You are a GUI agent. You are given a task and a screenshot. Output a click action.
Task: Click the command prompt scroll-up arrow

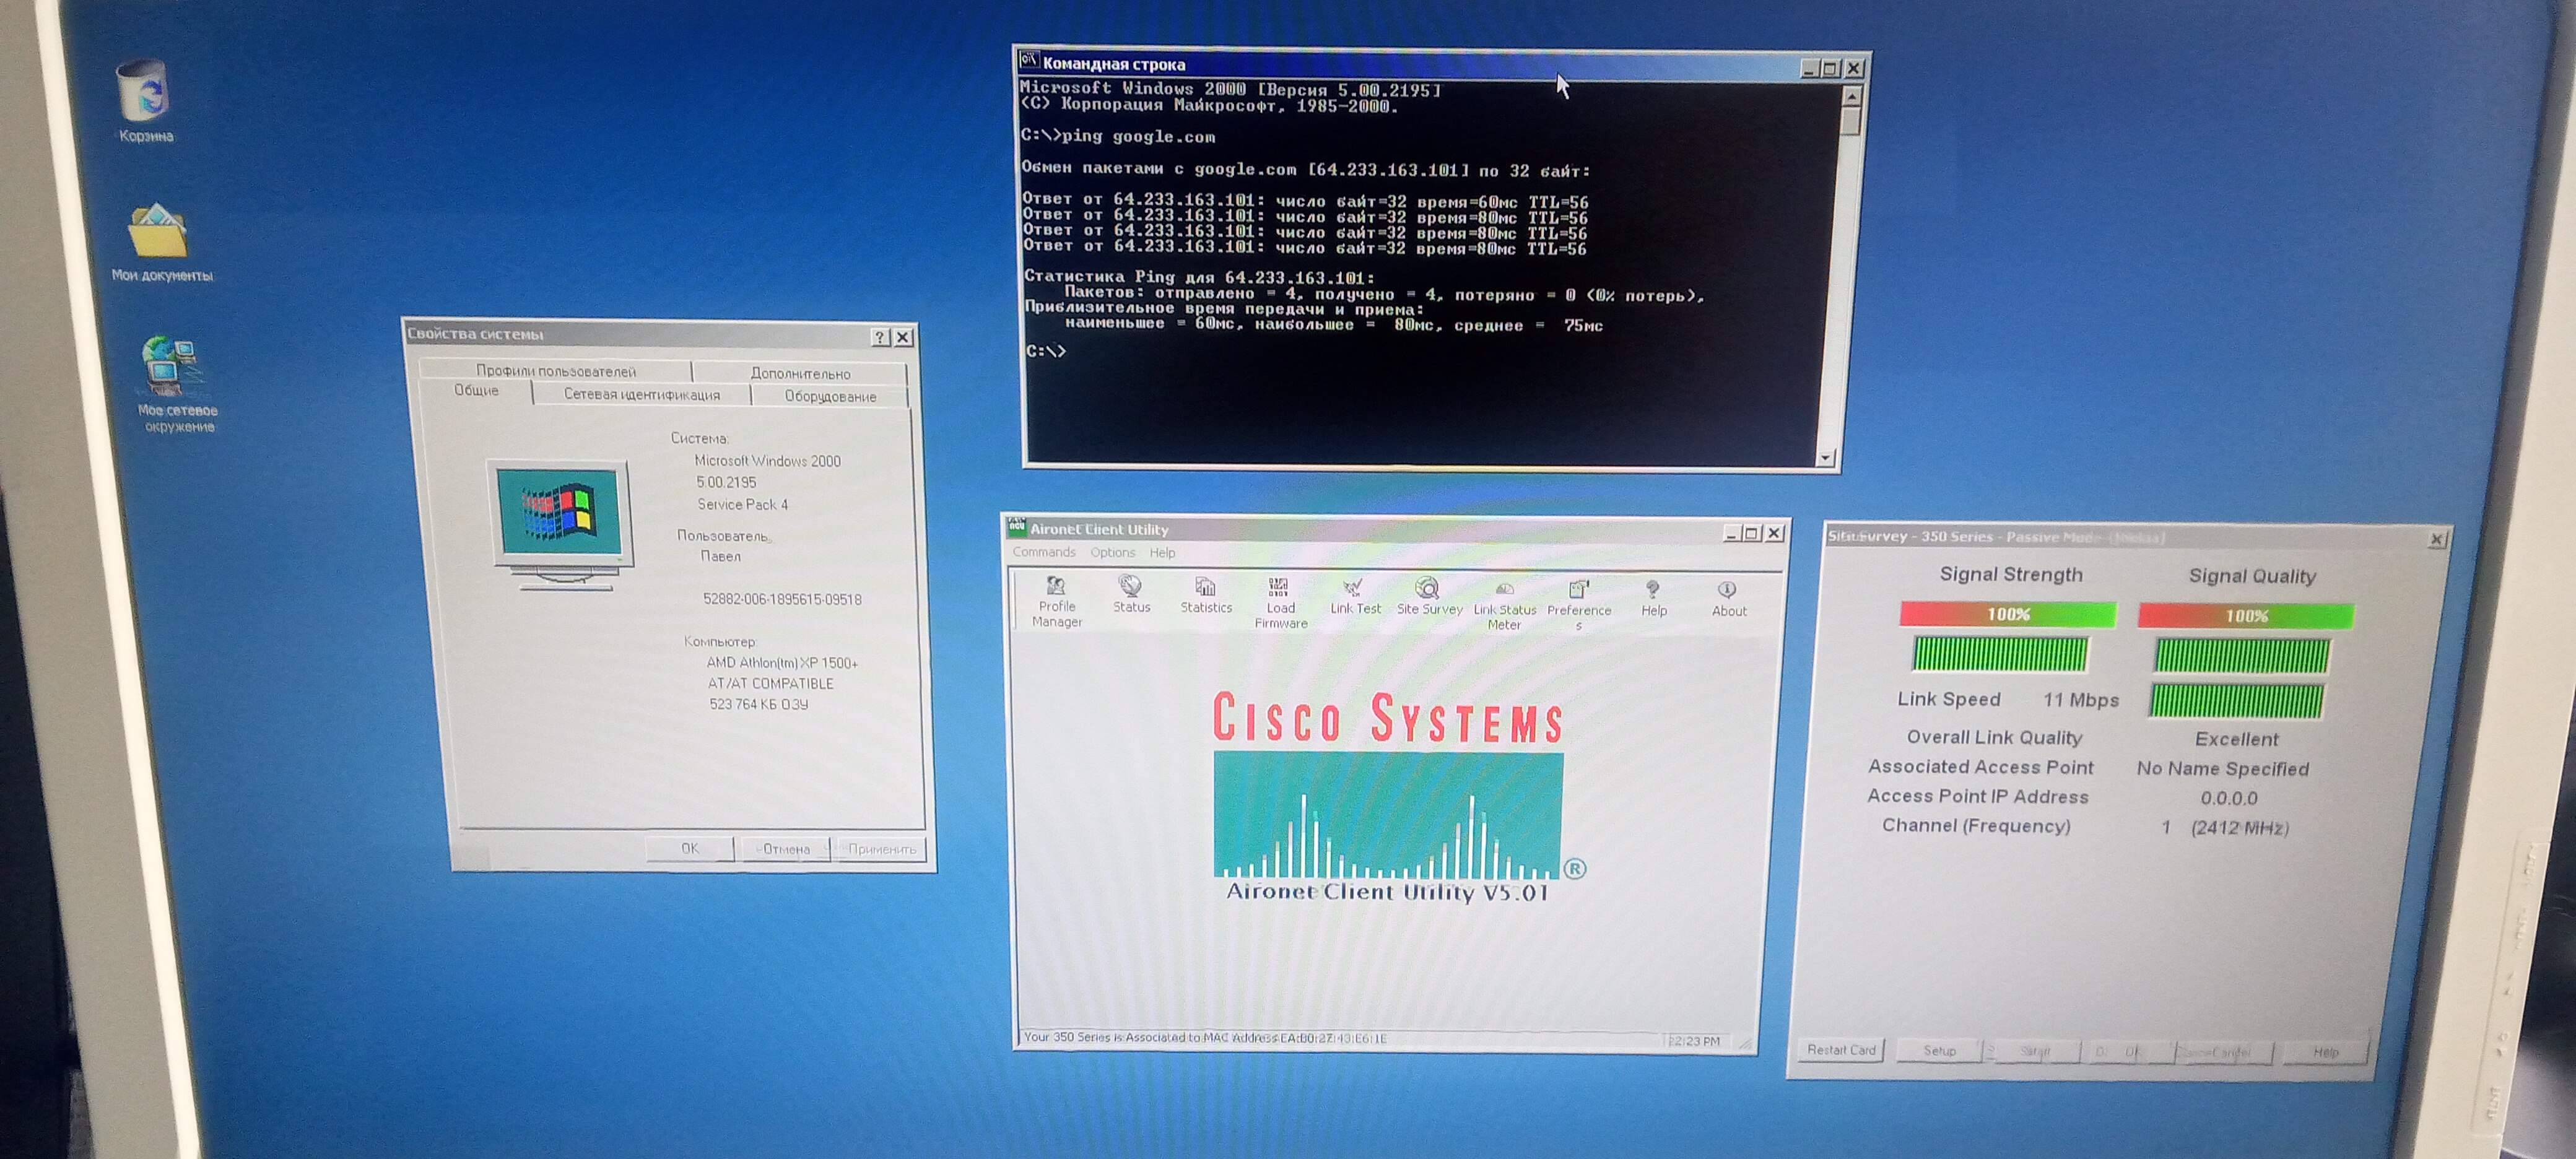point(1851,97)
